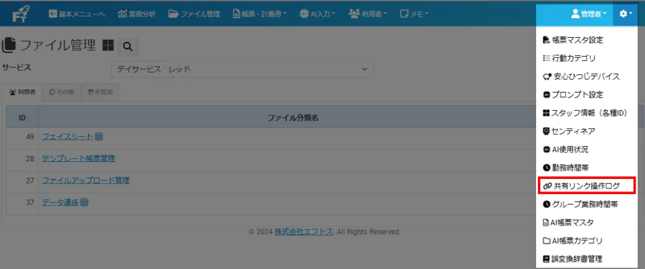The width and height of the screenshot is (645, 269).
Task: Click the database icon next to フェイスシート
Action: pos(99,136)
